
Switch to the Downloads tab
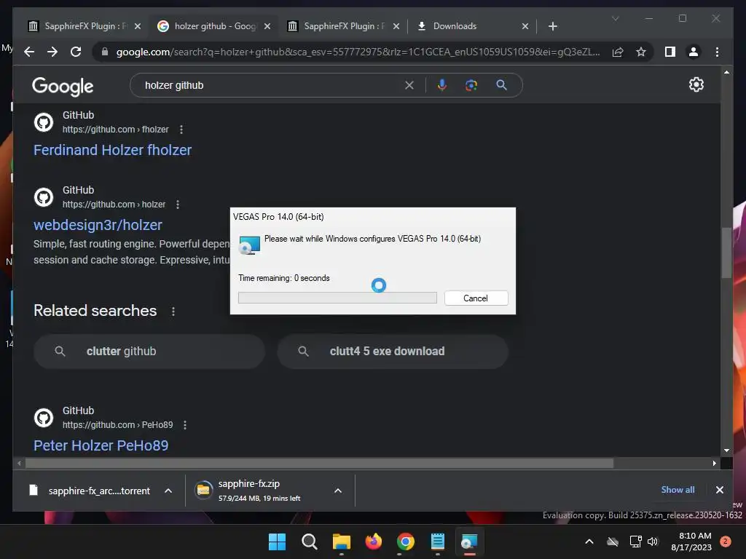click(x=472, y=26)
